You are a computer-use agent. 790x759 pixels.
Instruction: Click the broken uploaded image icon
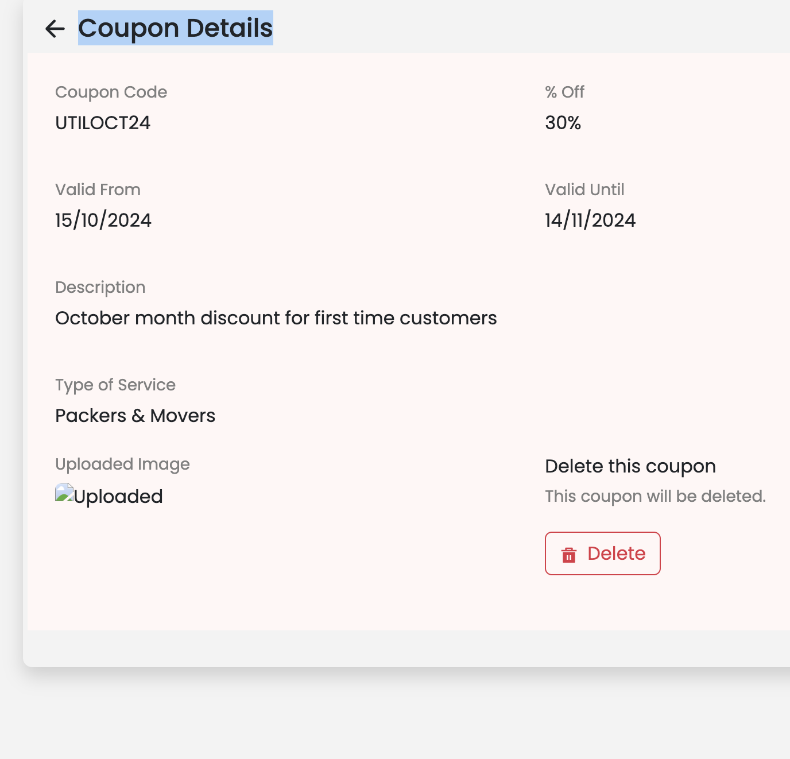click(x=64, y=493)
